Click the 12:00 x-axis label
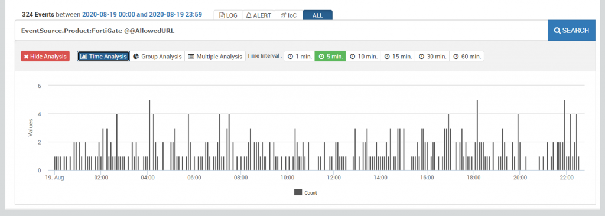The image size is (605, 216). point(334,178)
